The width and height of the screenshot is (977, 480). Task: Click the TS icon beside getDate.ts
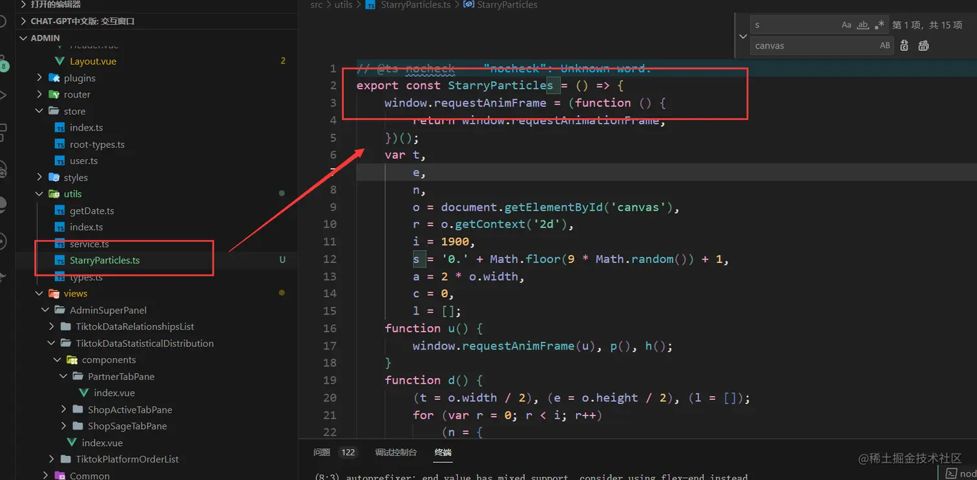click(59, 211)
